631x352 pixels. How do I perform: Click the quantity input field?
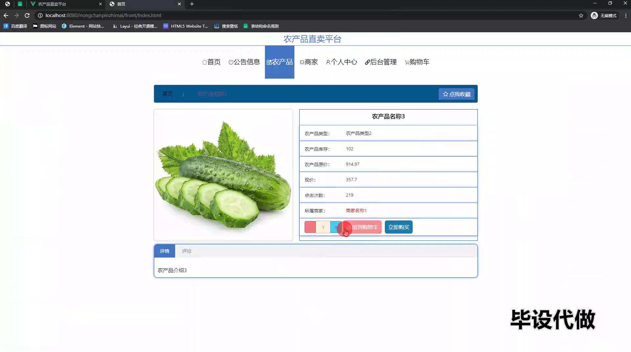tap(323, 227)
